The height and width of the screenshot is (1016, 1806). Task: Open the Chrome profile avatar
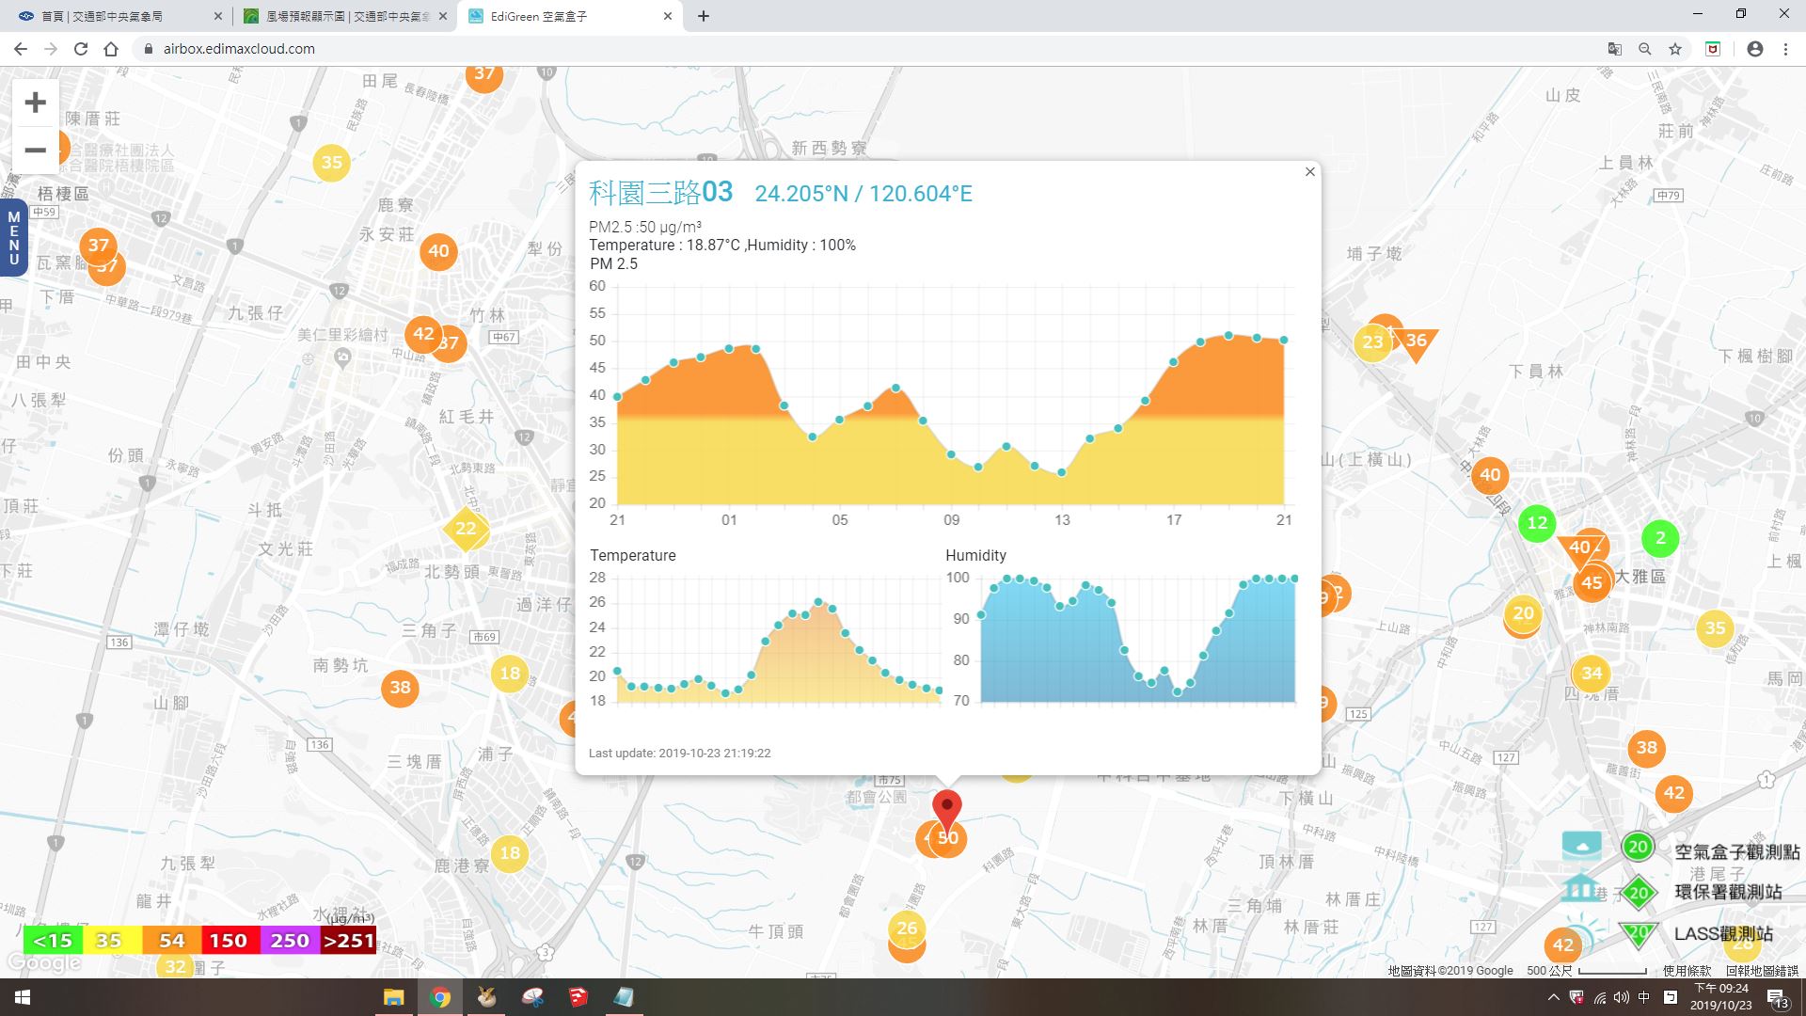coord(1754,49)
